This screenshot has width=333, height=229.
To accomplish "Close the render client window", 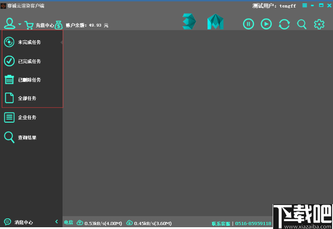I will [x=329, y=5].
